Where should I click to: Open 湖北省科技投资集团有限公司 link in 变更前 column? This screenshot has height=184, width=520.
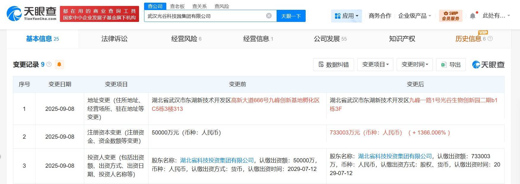(217, 160)
